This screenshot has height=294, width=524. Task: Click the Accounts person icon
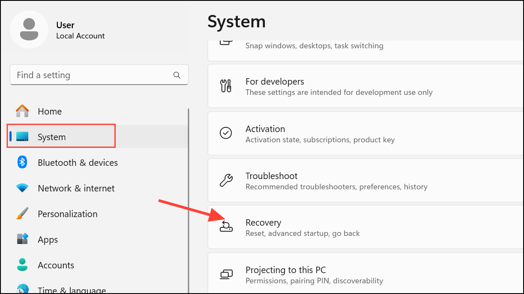pyautogui.click(x=22, y=265)
